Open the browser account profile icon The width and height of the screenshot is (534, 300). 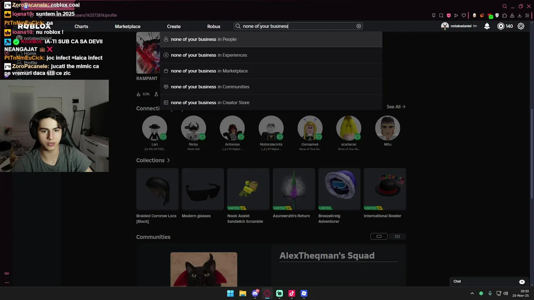(512, 15)
